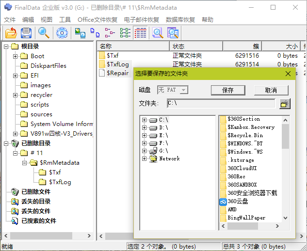The image size is (307, 251).
Task: Open the 电子邮件恢复 menu
Action: (141, 20)
